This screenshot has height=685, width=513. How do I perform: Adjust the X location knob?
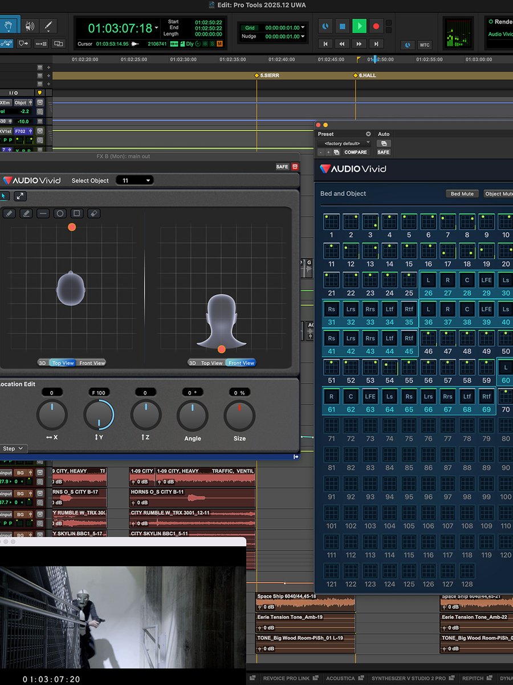(x=52, y=416)
